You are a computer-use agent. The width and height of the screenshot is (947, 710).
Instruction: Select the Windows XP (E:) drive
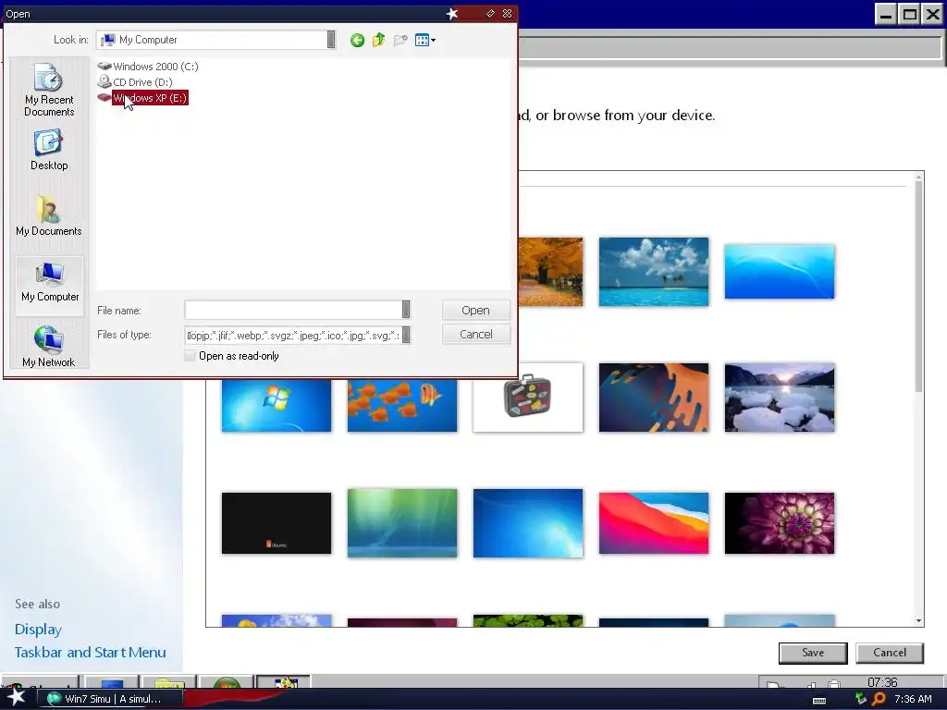click(x=143, y=98)
